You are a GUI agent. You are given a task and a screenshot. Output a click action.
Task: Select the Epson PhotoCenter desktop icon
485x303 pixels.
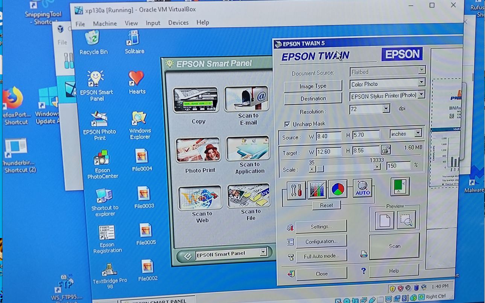102,164
